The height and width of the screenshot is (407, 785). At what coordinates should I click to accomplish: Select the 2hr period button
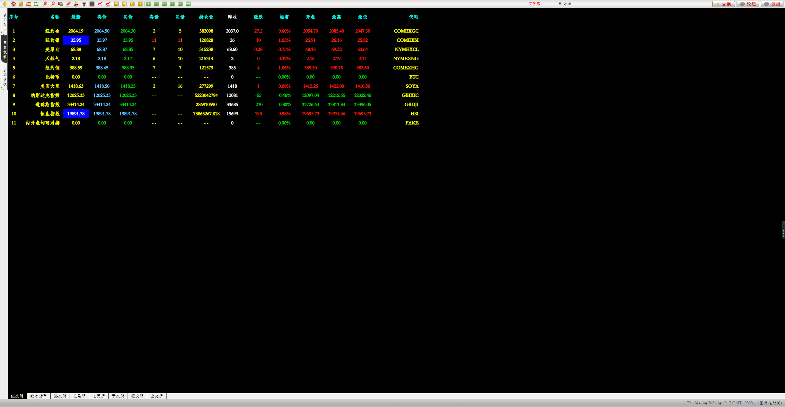[188, 4]
